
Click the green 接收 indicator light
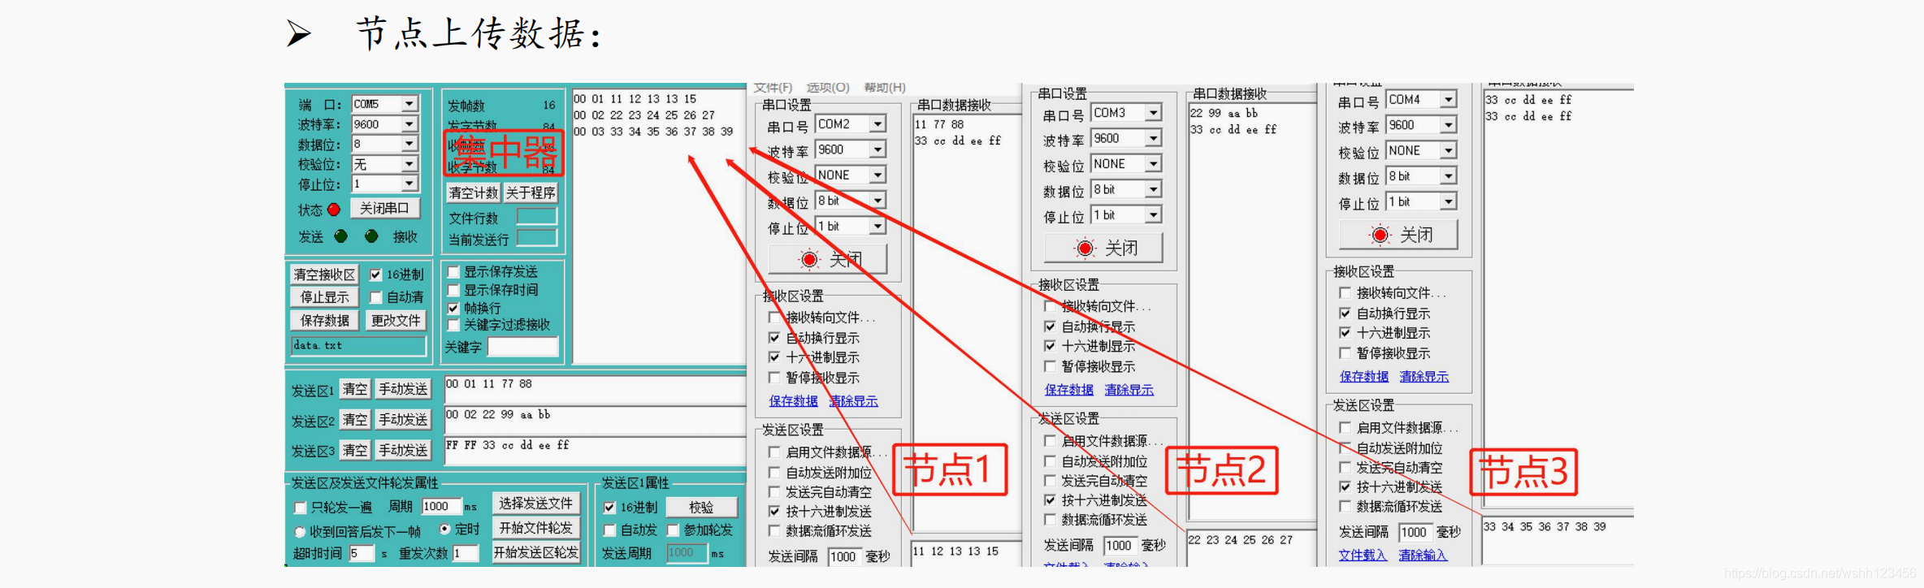coord(371,236)
